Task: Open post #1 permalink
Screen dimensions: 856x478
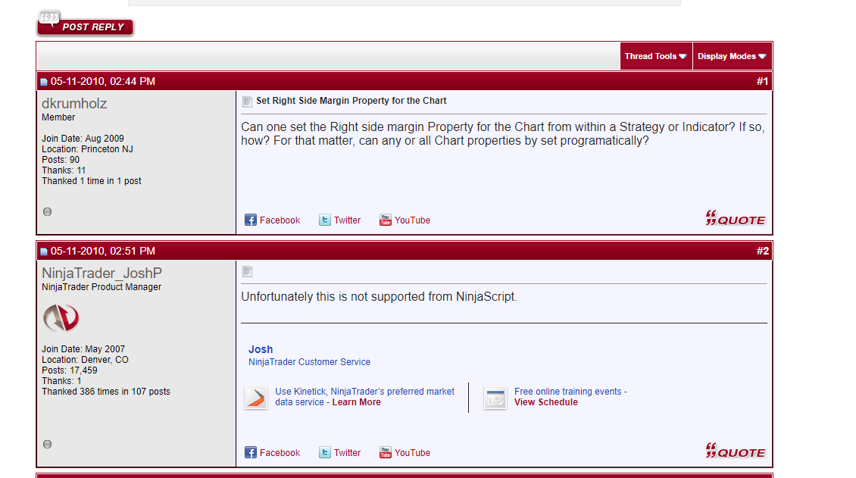Action: point(762,81)
